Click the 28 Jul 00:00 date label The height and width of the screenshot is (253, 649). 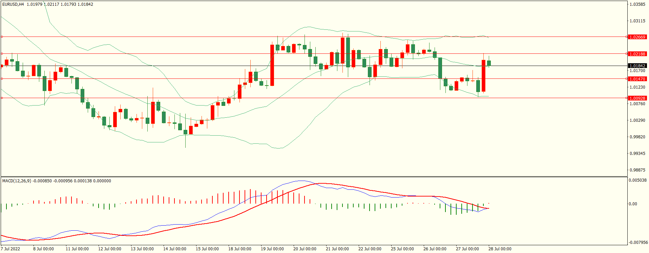(500, 249)
